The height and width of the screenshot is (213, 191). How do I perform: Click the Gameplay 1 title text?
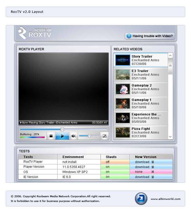coord(141,100)
